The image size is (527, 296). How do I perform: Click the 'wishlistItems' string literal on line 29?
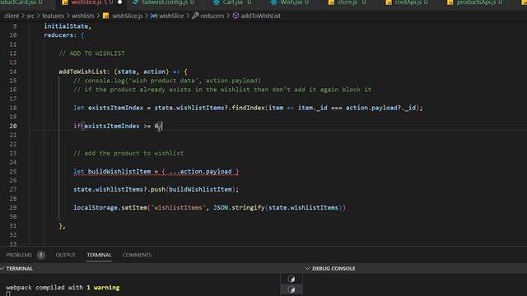point(178,207)
